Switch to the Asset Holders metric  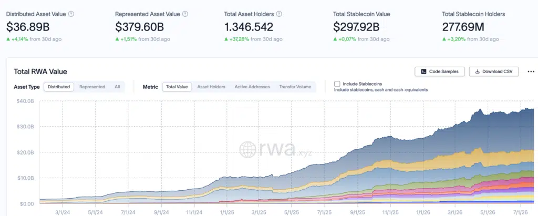coord(211,87)
